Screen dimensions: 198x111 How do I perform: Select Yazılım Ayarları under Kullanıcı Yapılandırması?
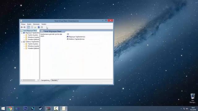[33, 44]
